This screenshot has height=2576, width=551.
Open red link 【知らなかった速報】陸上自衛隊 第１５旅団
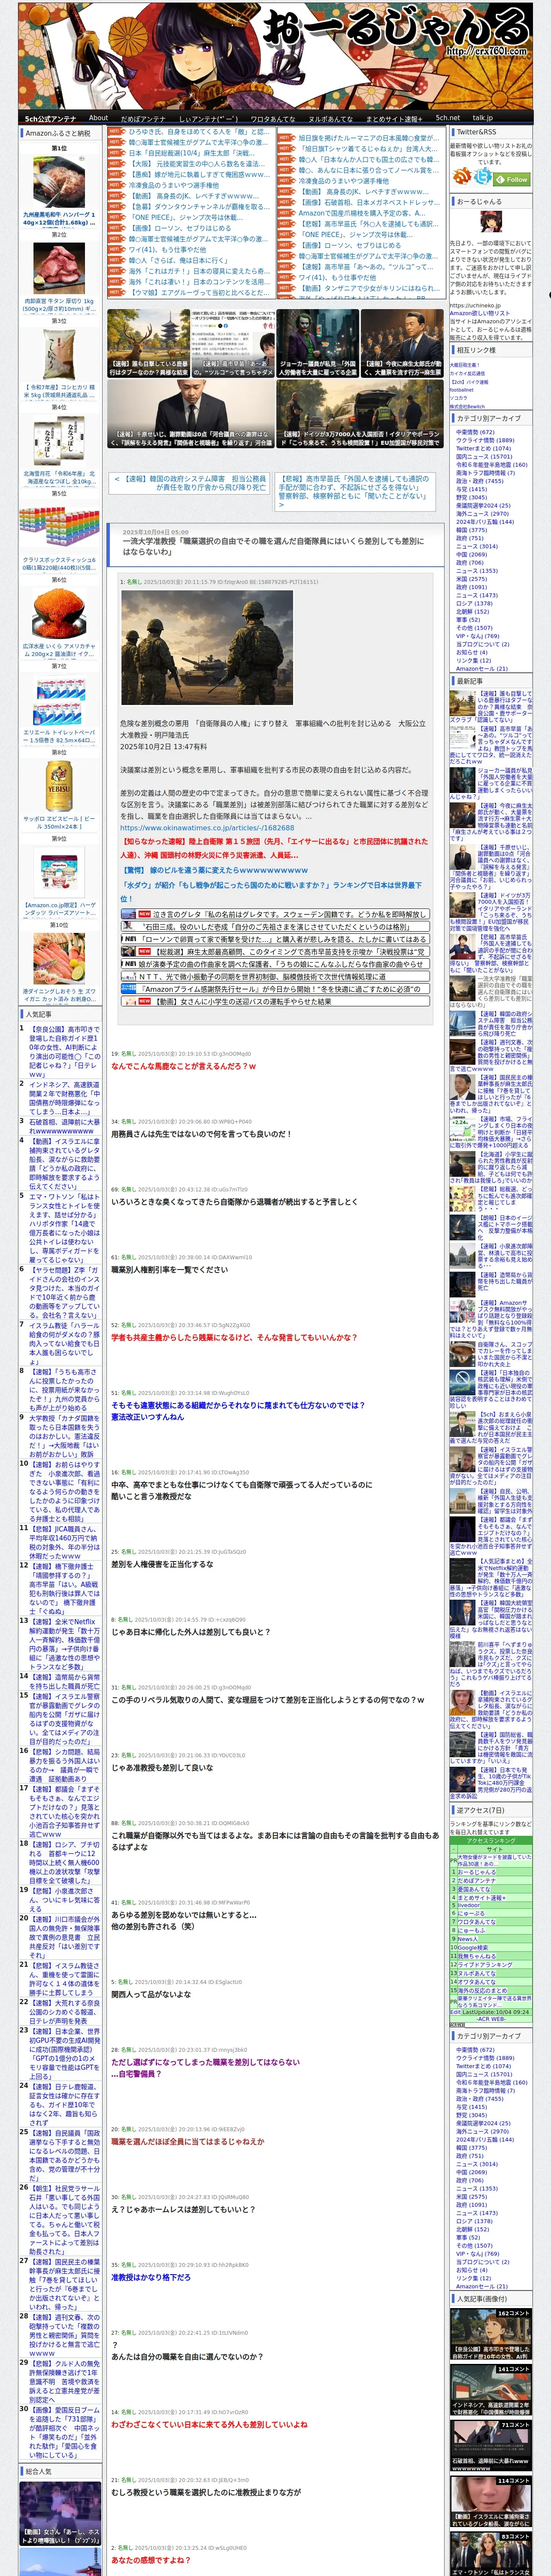[x=274, y=847]
